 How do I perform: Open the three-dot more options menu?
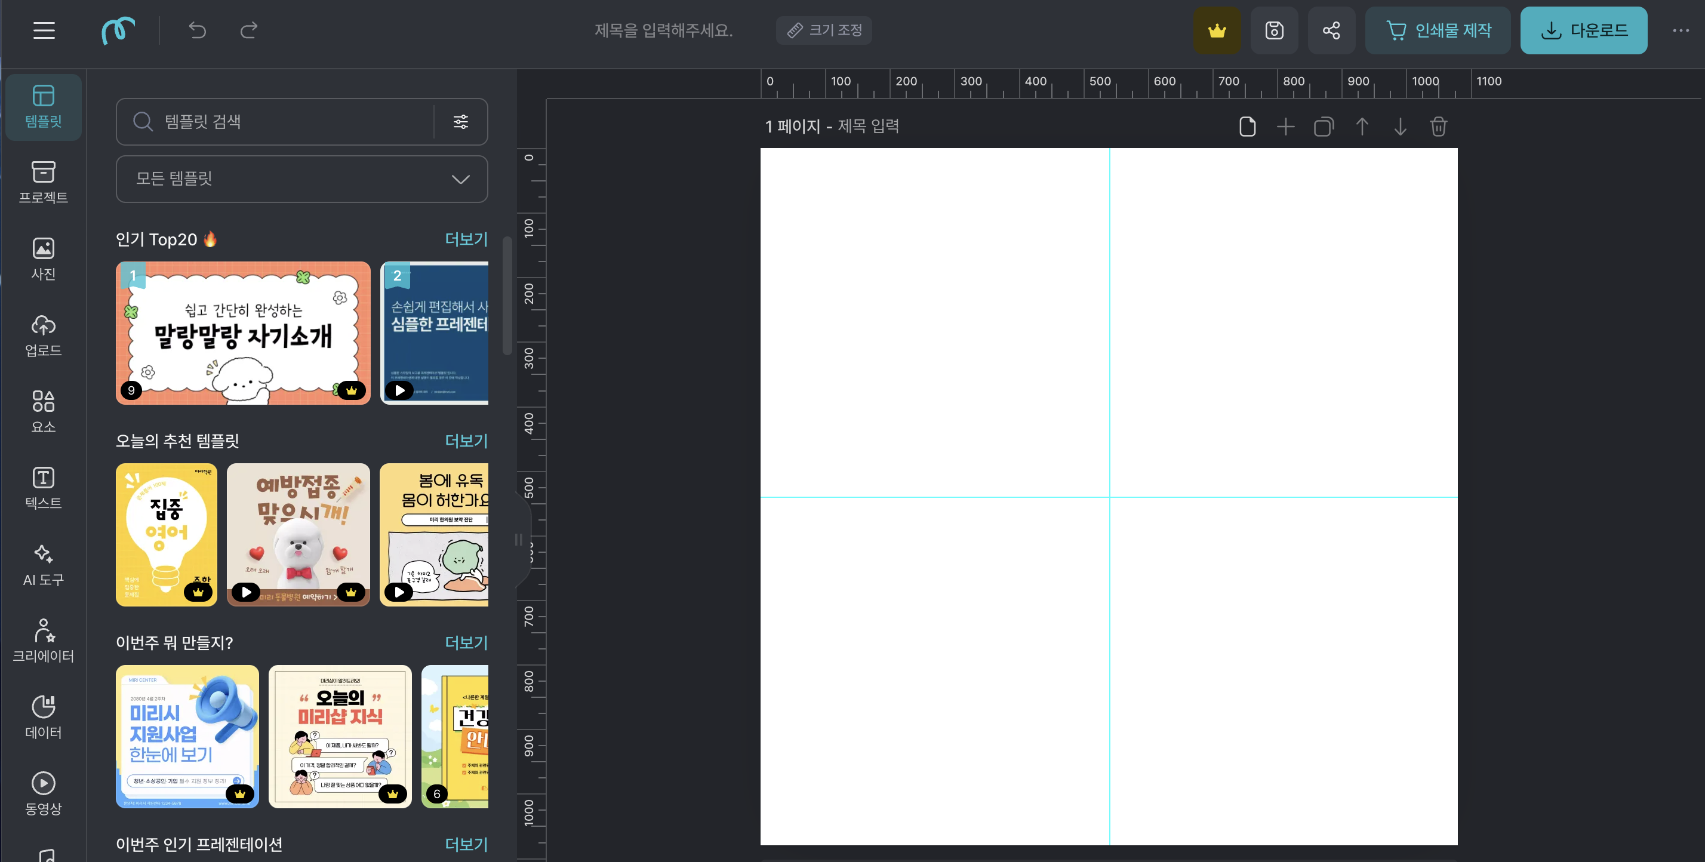point(1681,30)
